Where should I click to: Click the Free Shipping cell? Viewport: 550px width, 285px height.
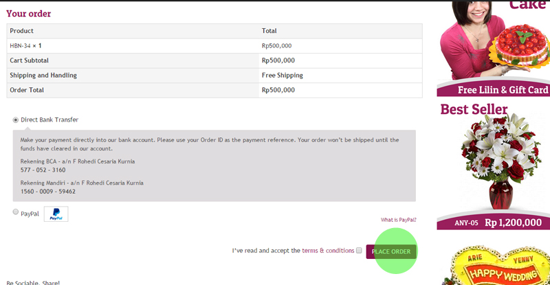[282, 75]
